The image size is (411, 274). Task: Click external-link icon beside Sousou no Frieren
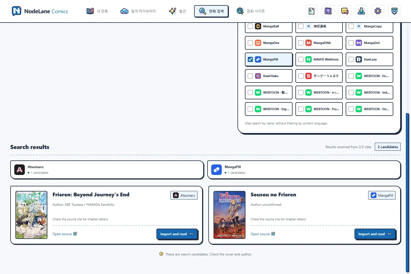pos(273,234)
